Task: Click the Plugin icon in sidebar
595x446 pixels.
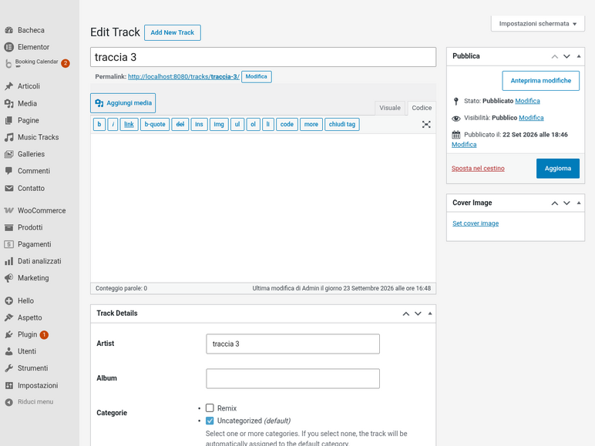Action: [x=9, y=334]
